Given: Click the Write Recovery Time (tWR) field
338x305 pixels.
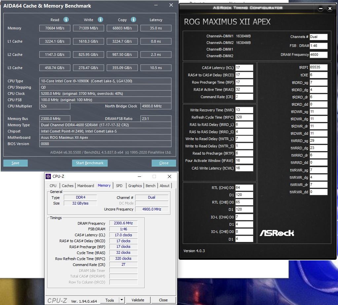Looking at the screenshot, I should point(244,110).
